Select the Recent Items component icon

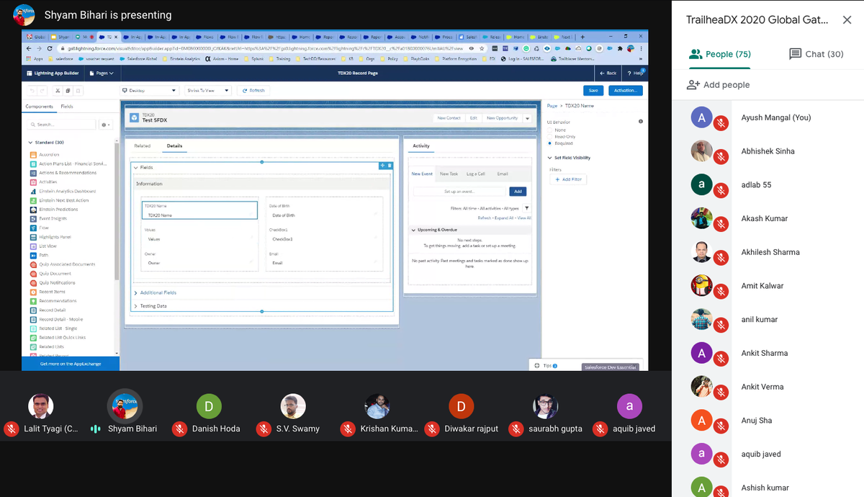[33, 292]
